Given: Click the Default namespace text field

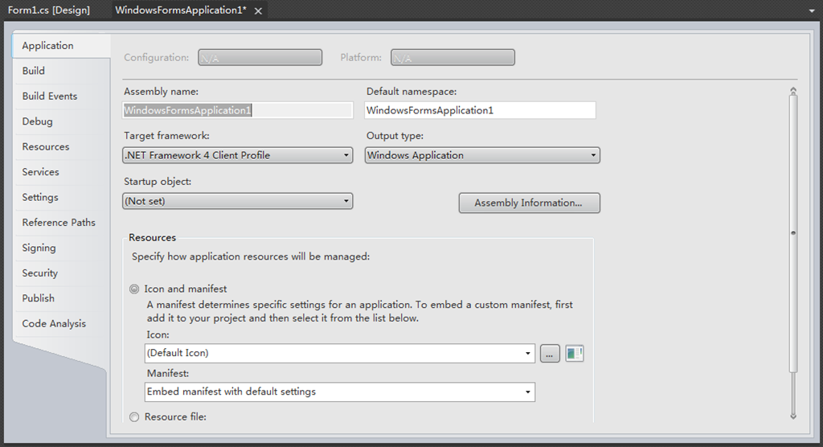Looking at the screenshot, I should click(481, 110).
